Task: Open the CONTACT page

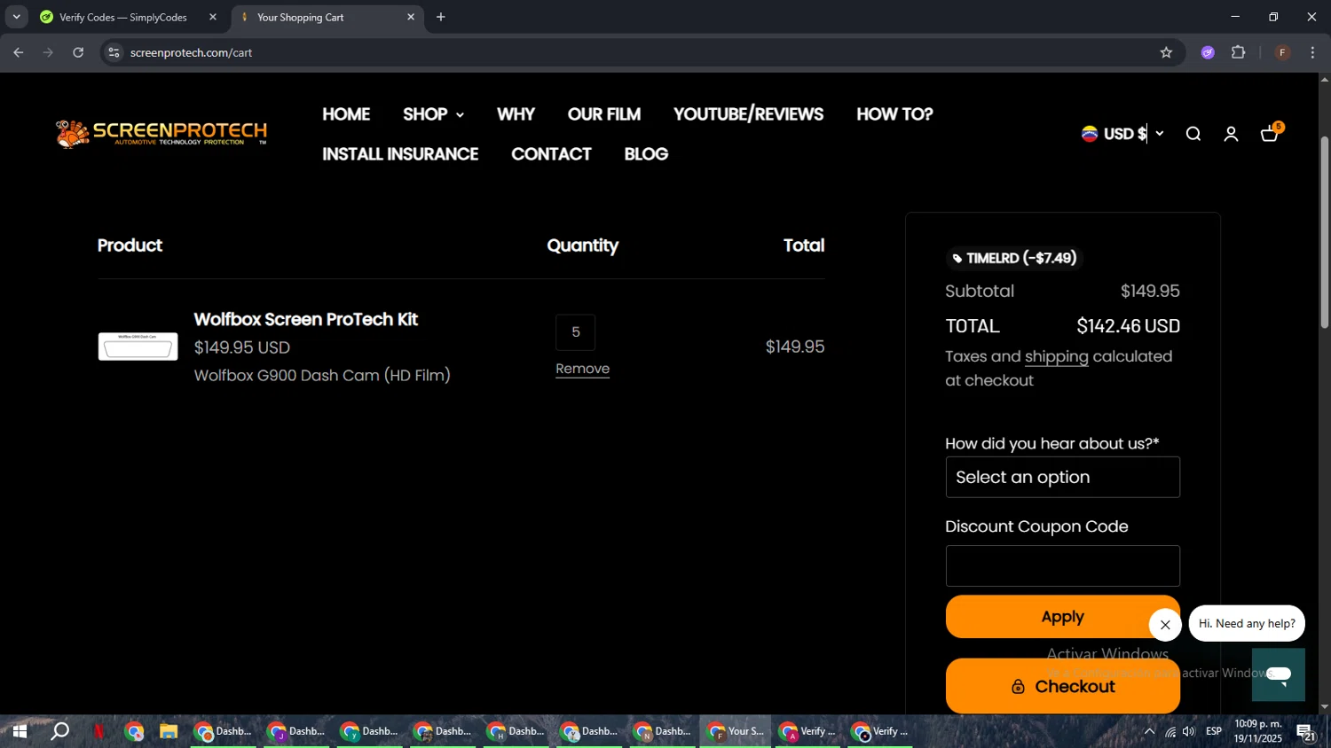Action: 551,154
